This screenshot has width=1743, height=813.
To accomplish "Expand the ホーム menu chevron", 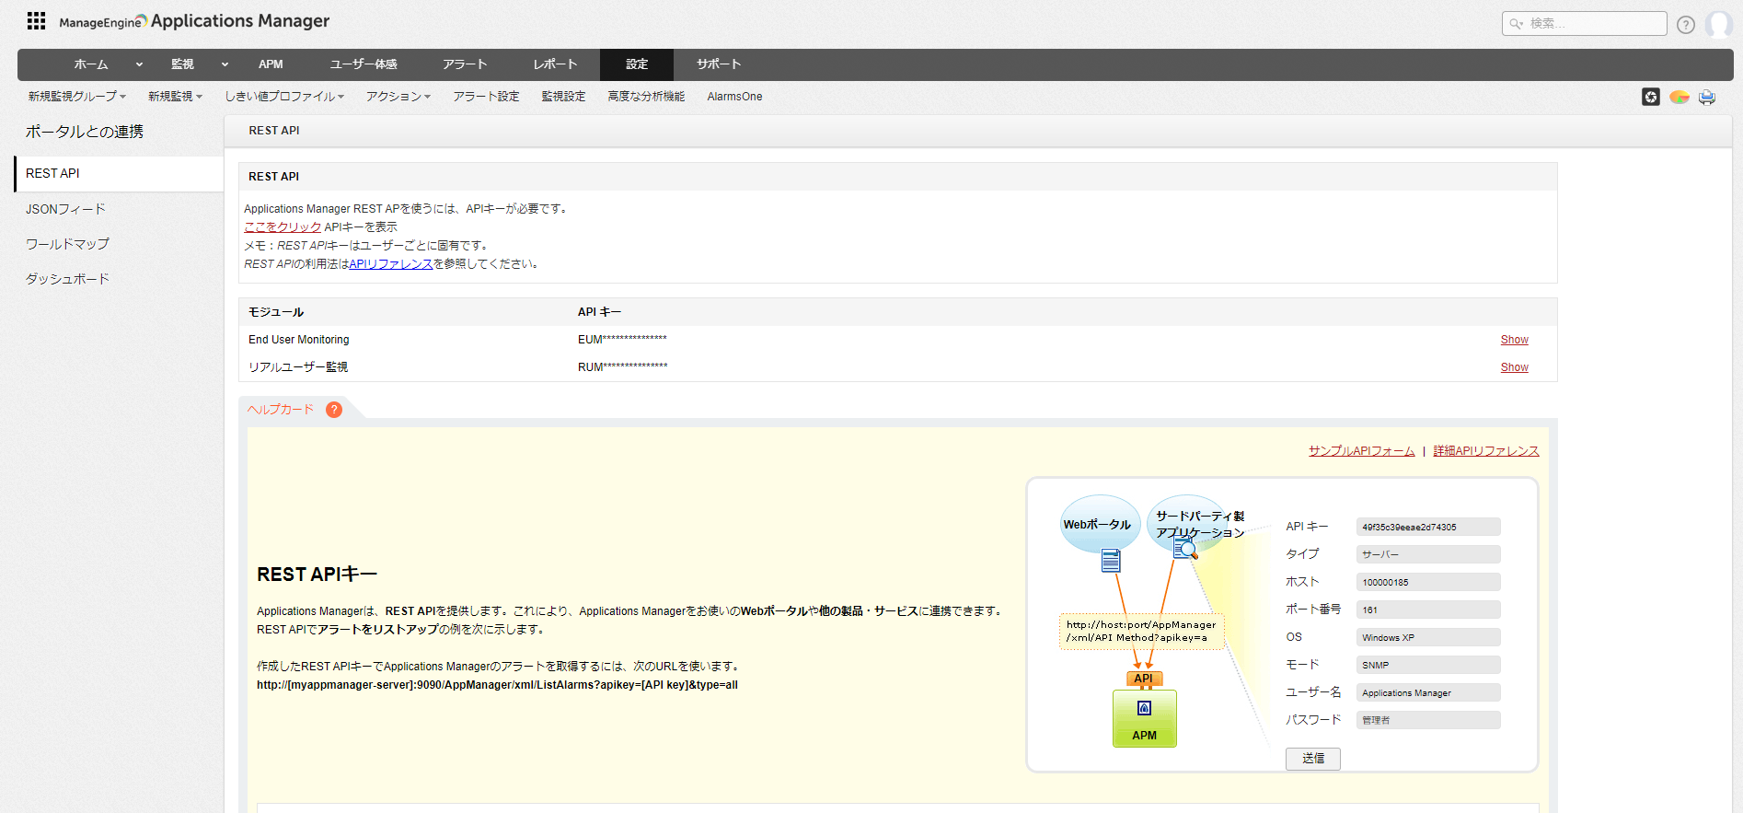I will pyautogui.click(x=139, y=64).
